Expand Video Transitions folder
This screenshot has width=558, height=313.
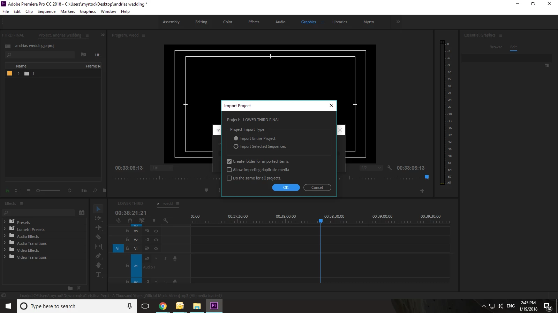[5, 257]
